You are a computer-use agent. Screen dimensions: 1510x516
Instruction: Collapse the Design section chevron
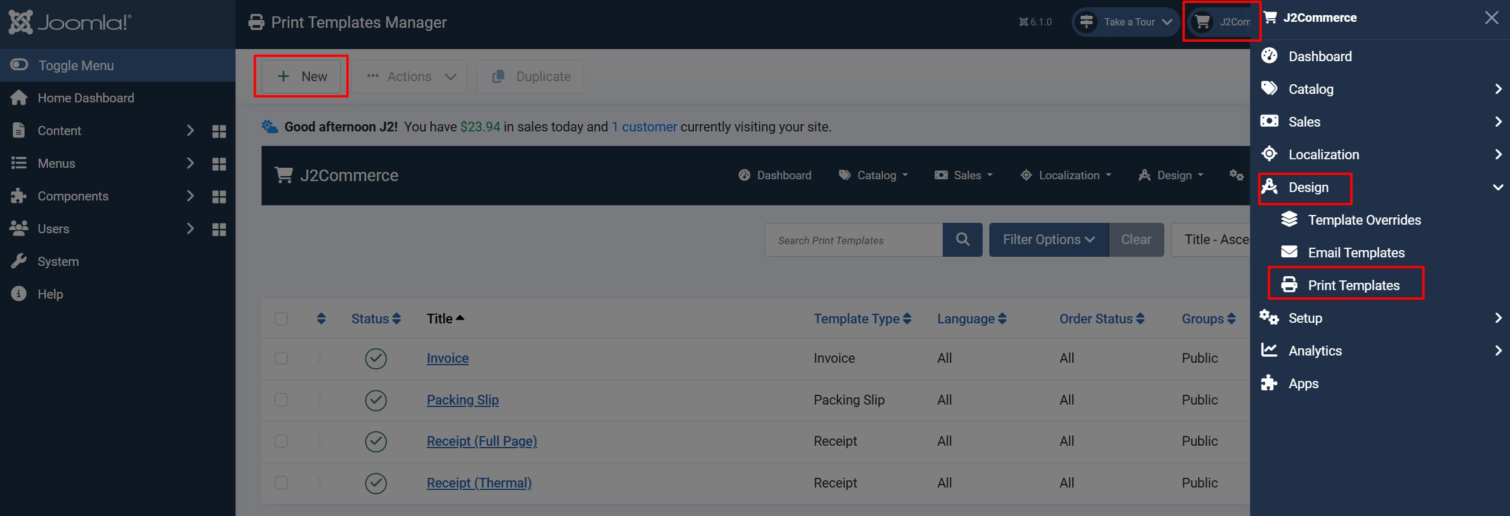point(1498,187)
